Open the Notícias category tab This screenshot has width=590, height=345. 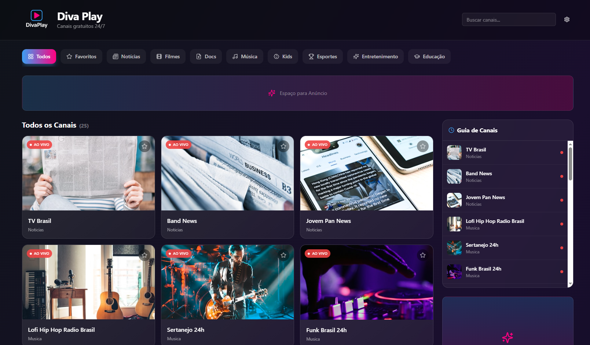[x=126, y=56]
